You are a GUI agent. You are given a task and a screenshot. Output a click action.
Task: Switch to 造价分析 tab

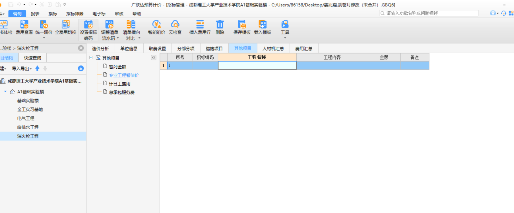coord(100,48)
